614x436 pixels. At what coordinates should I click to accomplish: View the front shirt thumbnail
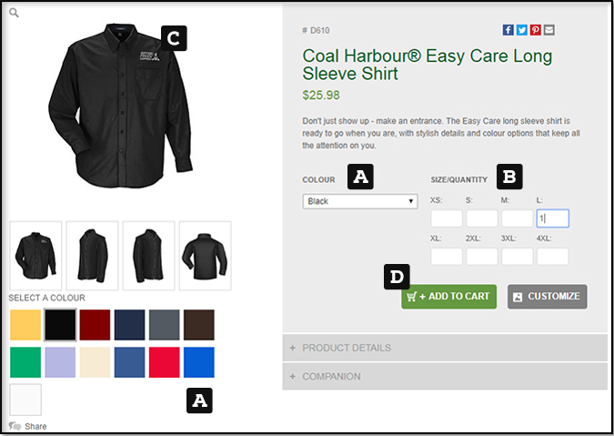[x=35, y=255]
